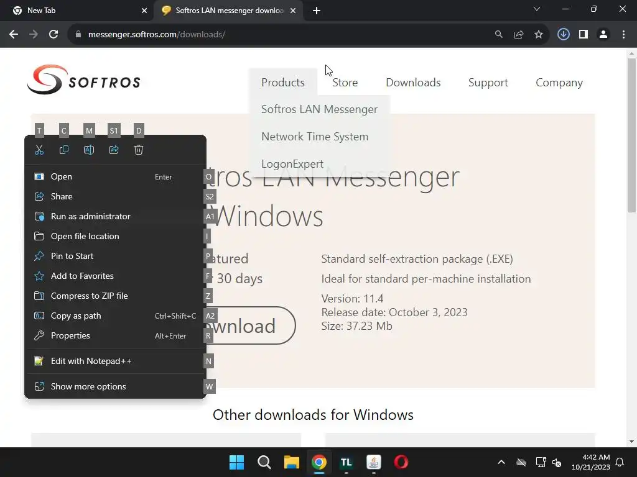Image resolution: width=637 pixels, height=477 pixels.
Task: Click the address bar URL
Action: pos(157,35)
